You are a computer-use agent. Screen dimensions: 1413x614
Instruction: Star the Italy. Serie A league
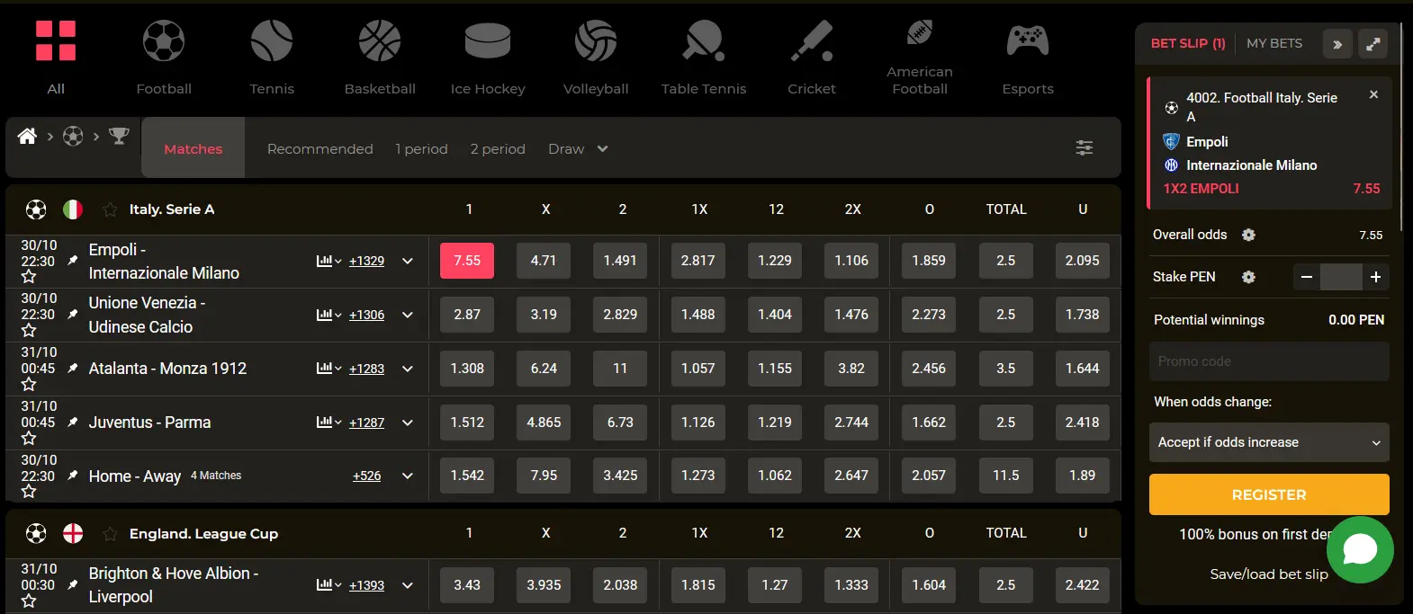click(x=110, y=209)
